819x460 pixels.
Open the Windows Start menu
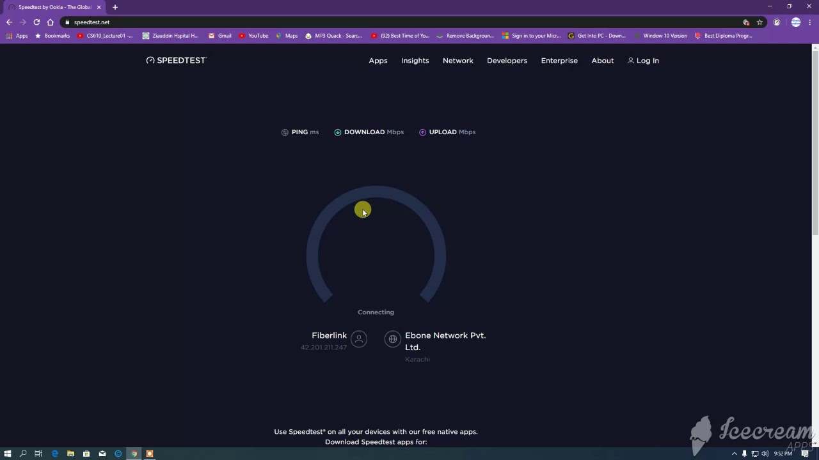point(8,454)
